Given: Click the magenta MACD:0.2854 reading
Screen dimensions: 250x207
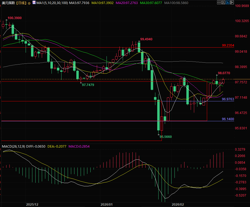Looking at the screenshot, I should (79, 147).
